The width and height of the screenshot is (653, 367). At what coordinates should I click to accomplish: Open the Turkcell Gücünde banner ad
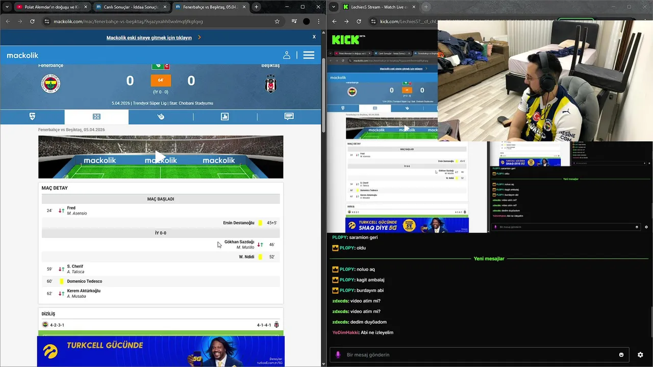click(x=161, y=351)
